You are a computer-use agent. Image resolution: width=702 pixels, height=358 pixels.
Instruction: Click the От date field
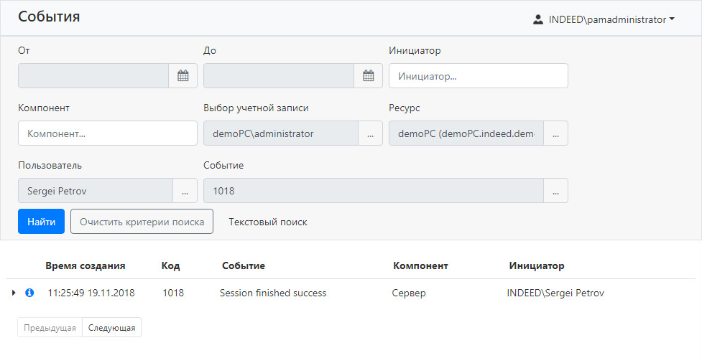(93, 76)
